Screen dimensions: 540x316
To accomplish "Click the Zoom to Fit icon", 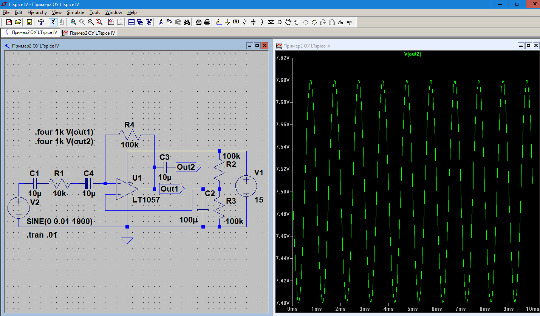I will (x=99, y=22).
